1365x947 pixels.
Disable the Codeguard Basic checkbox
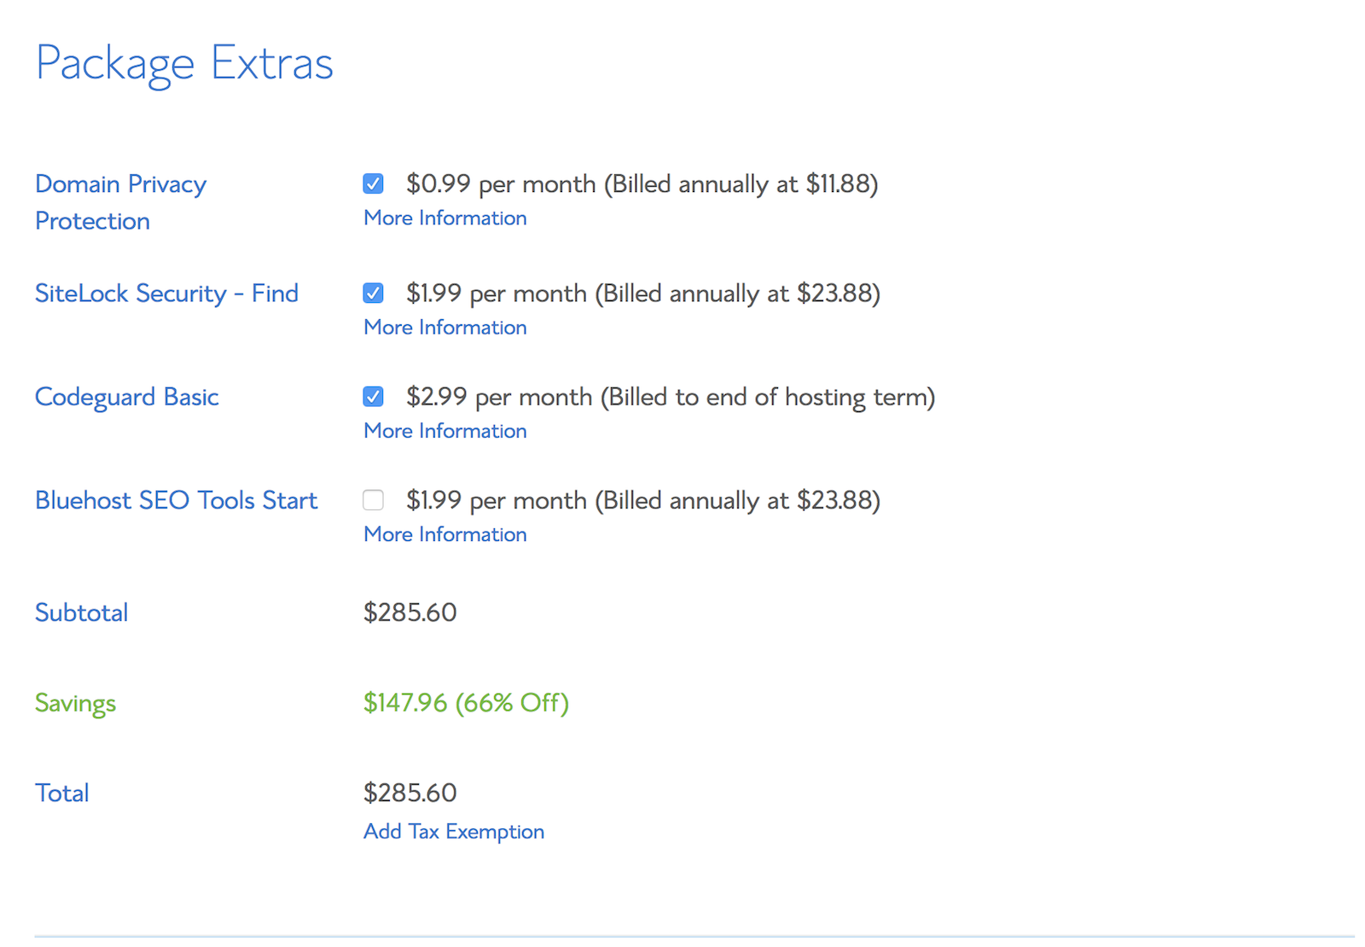[373, 397]
